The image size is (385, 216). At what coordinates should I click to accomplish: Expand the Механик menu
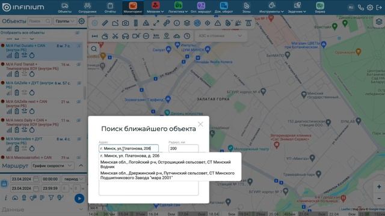click(x=155, y=7)
